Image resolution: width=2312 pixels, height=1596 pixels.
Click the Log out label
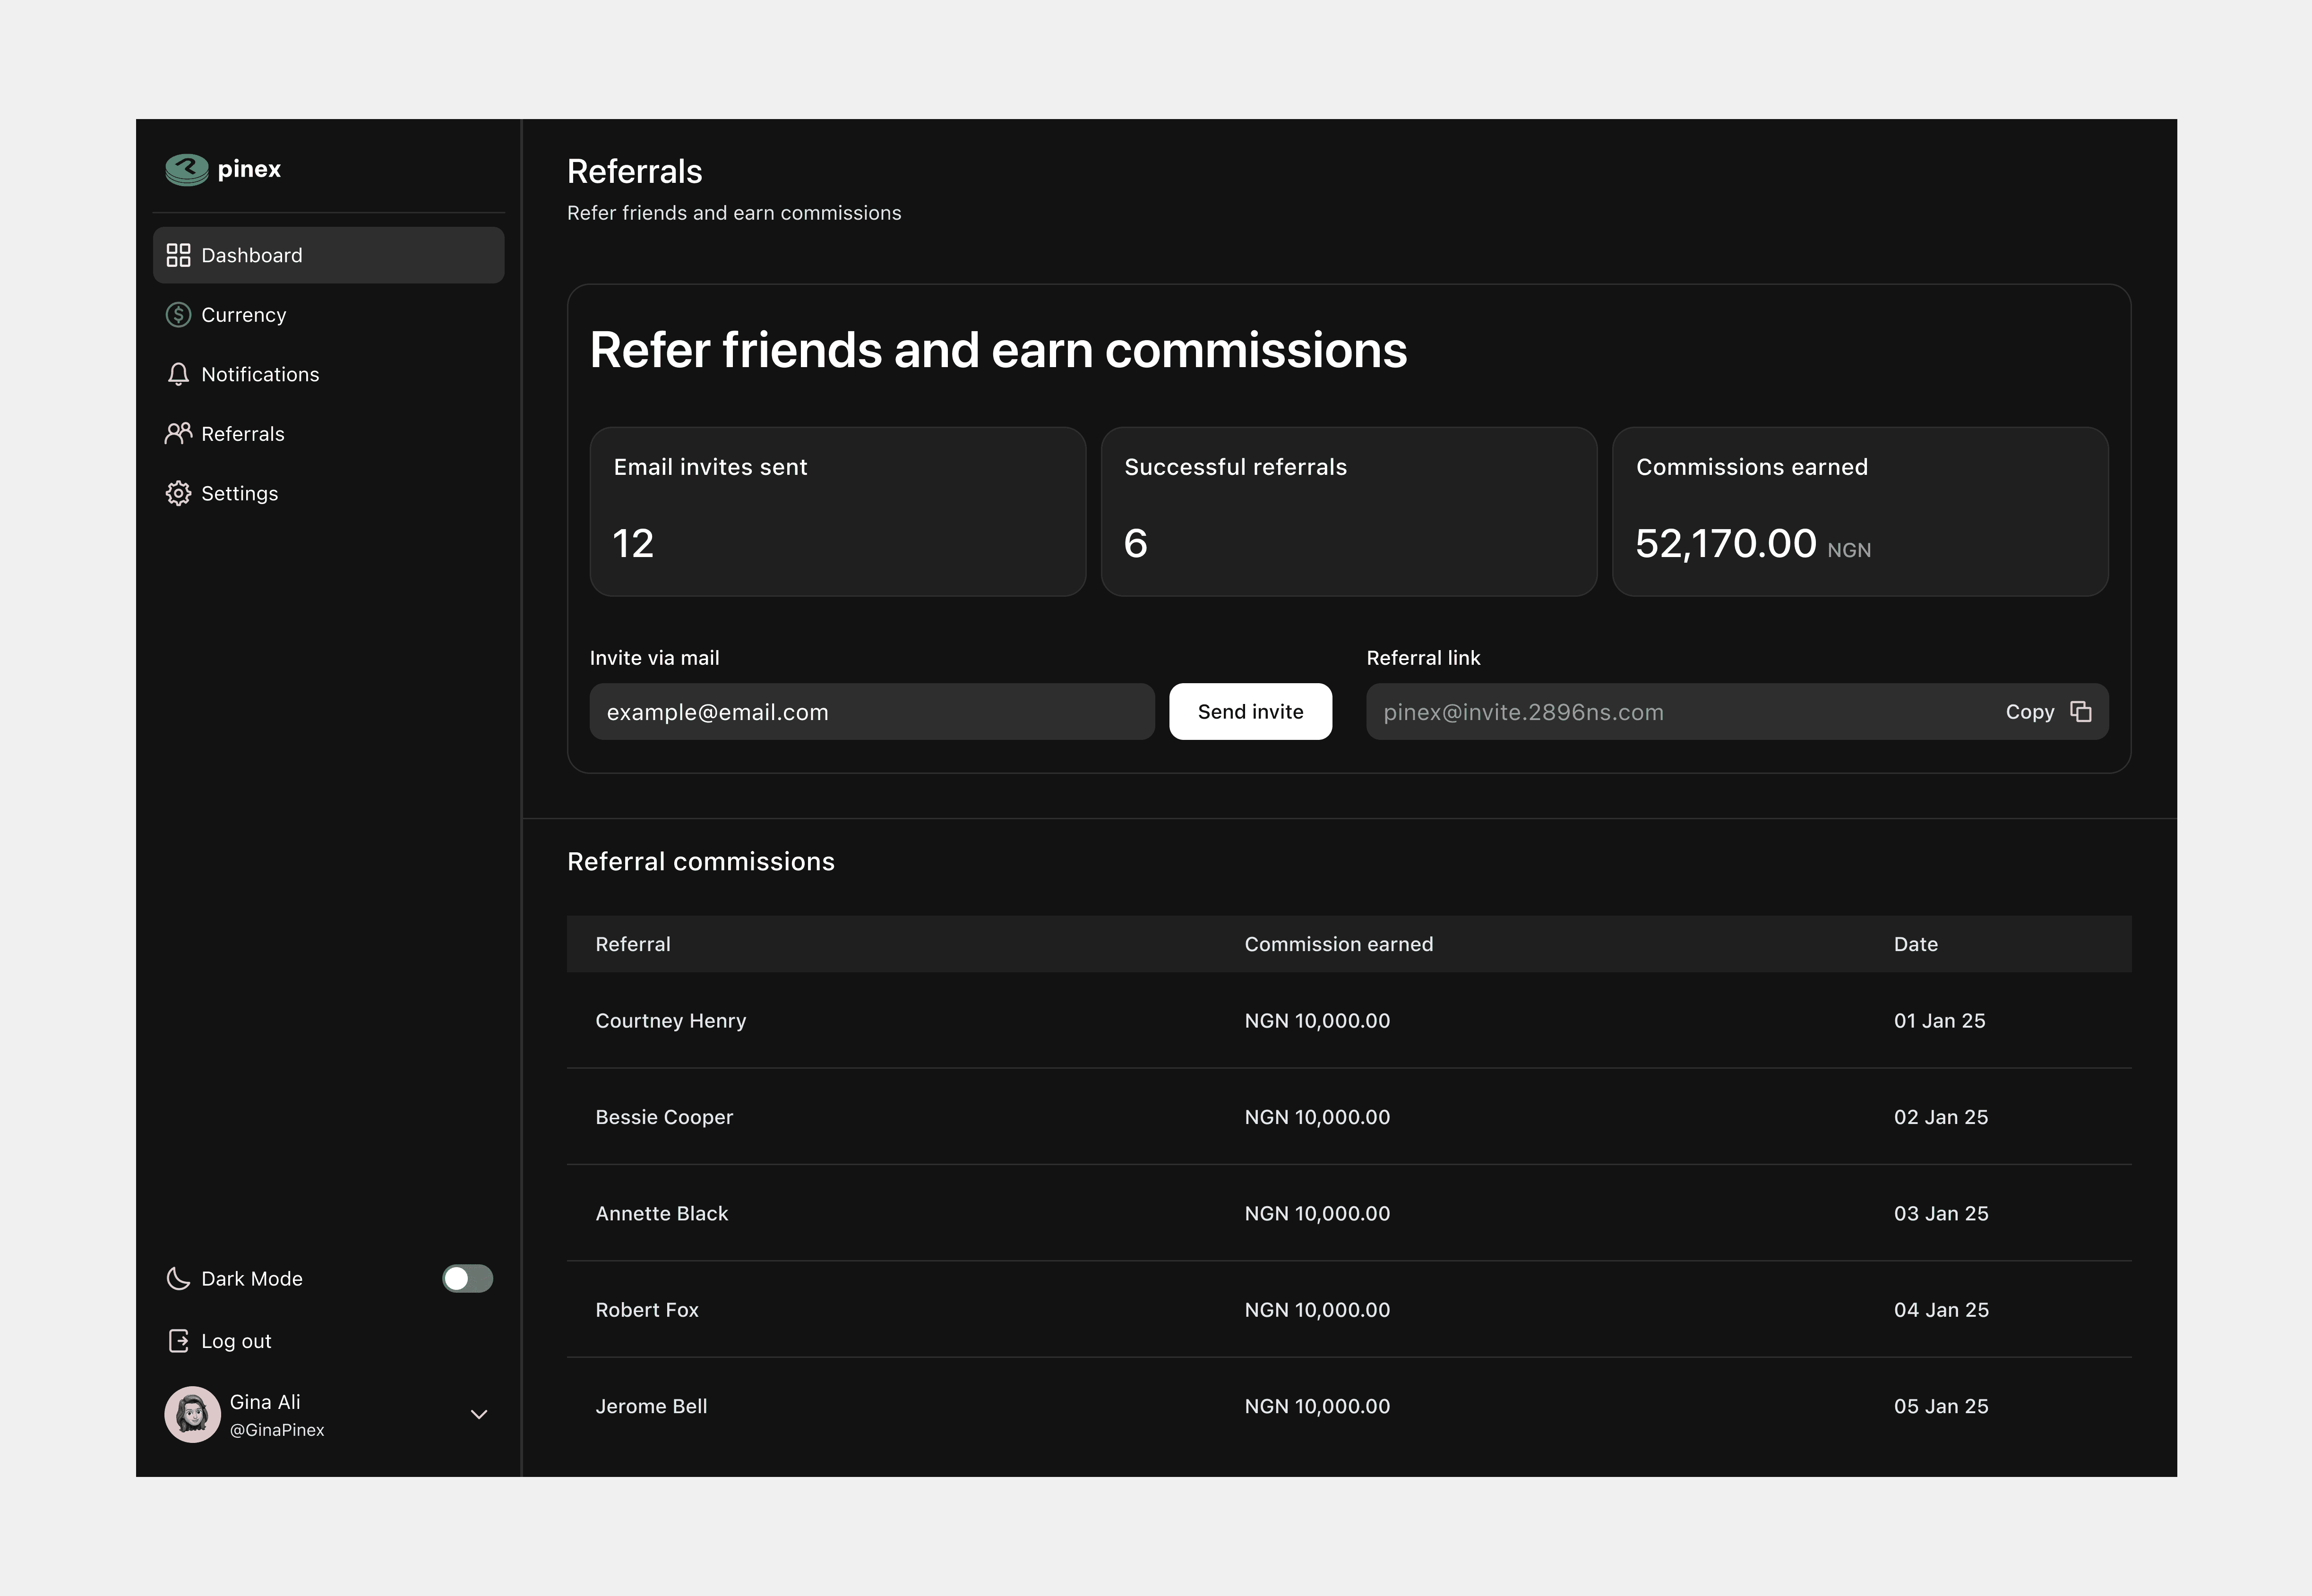coord(237,1340)
